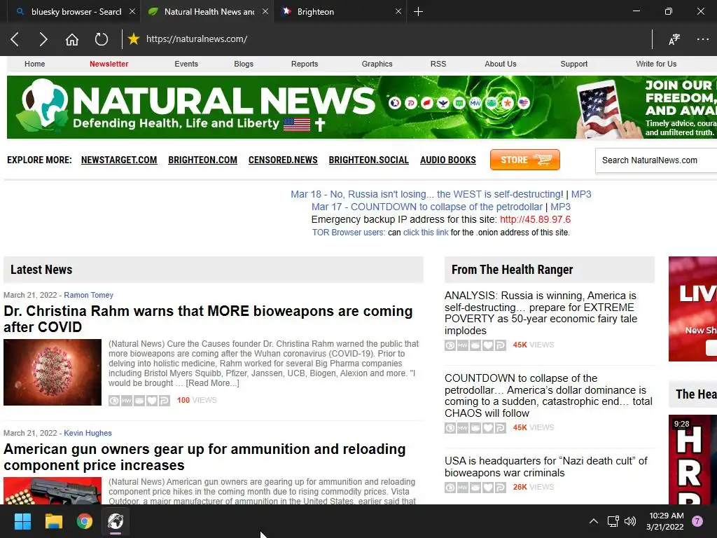Click the Parler icon in the banner
Viewport: 717px width, 538px height.
(x=410, y=104)
